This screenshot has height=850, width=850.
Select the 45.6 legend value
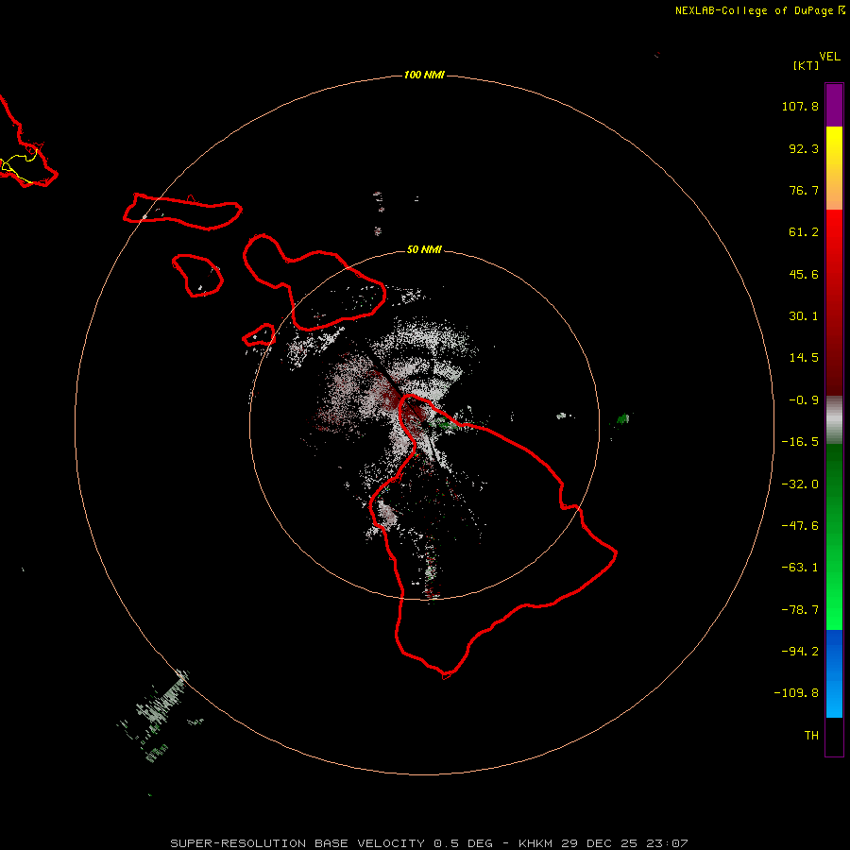click(804, 274)
